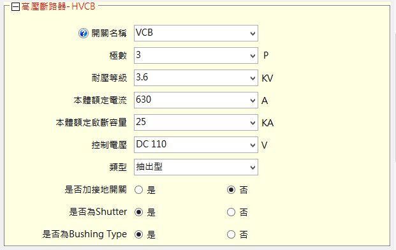Choose 否 for 是否為Shutter
The image size is (396, 250).
pos(231,212)
